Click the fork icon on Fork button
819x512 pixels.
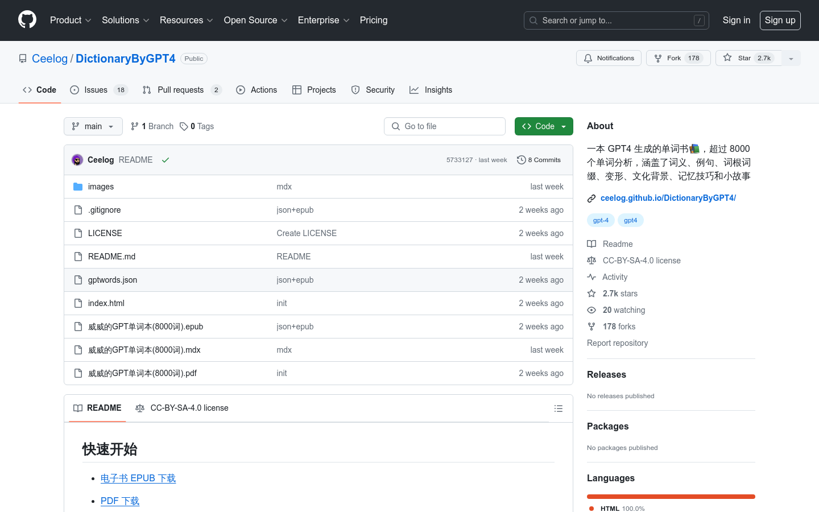658,58
